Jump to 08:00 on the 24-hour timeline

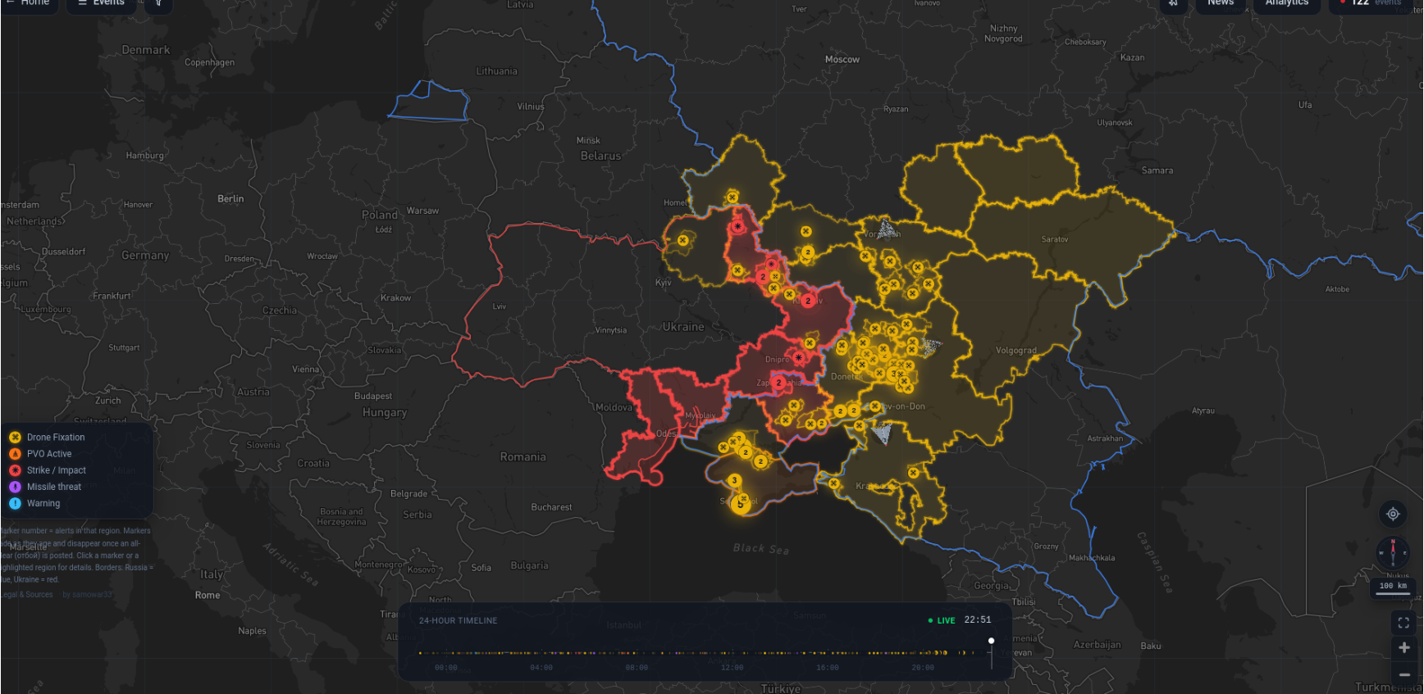[637, 668]
